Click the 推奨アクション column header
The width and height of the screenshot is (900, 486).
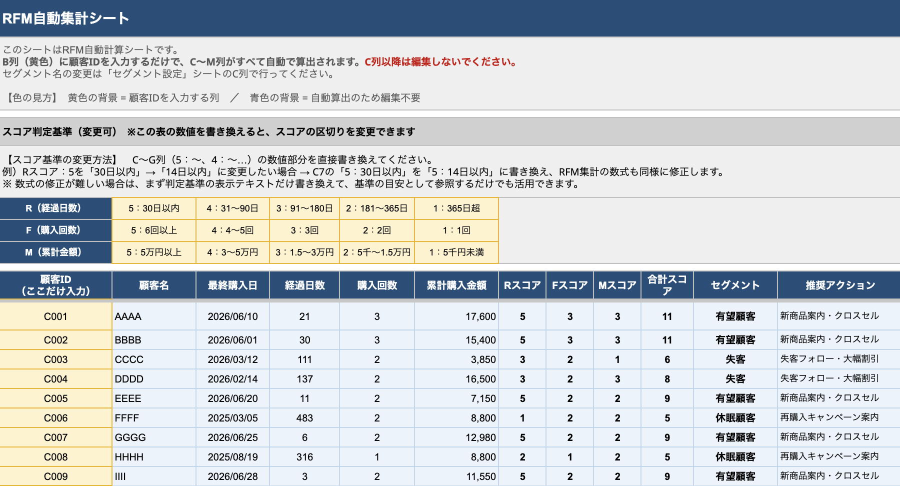(839, 285)
